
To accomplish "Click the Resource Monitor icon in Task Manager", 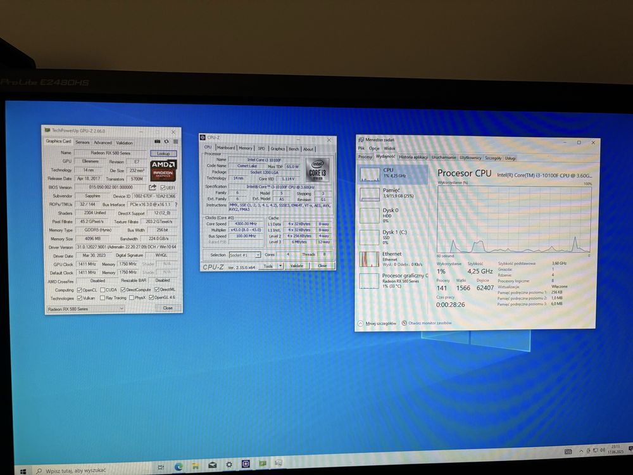I will 404,323.
